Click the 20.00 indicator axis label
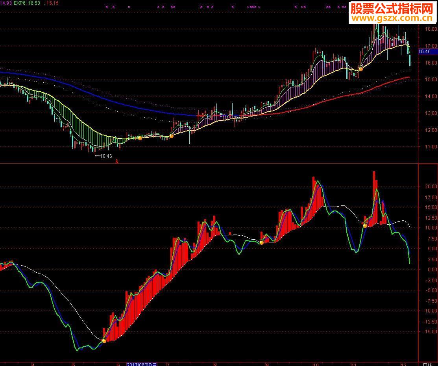The height and width of the screenshot is (366, 438). pos(431,187)
